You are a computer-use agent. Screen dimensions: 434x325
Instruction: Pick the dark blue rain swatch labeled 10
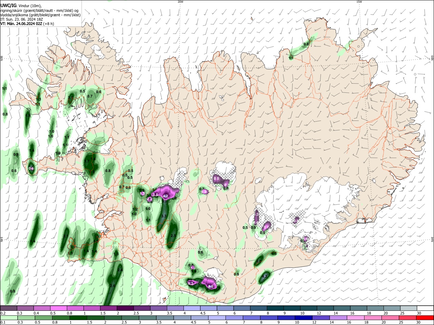pos(303,318)
